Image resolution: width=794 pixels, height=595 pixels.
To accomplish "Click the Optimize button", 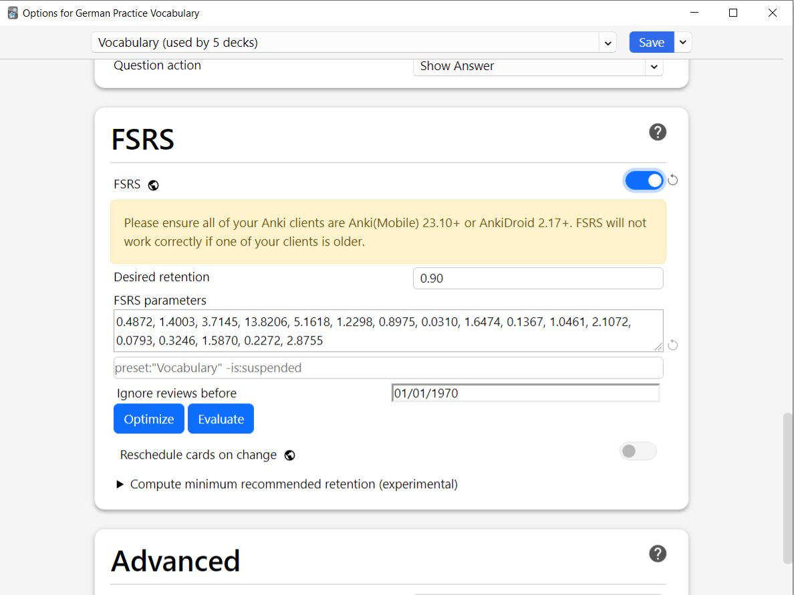I will [149, 419].
